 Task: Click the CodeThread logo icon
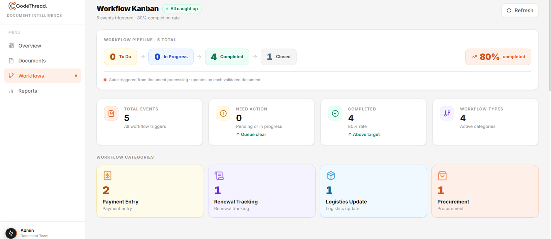(12, 6)
